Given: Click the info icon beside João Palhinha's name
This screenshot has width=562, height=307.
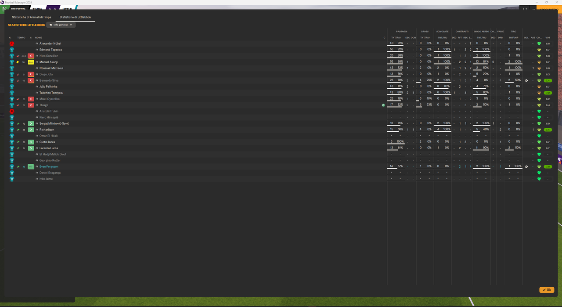Looking at the screenshot, I should [x=37, y=87].
